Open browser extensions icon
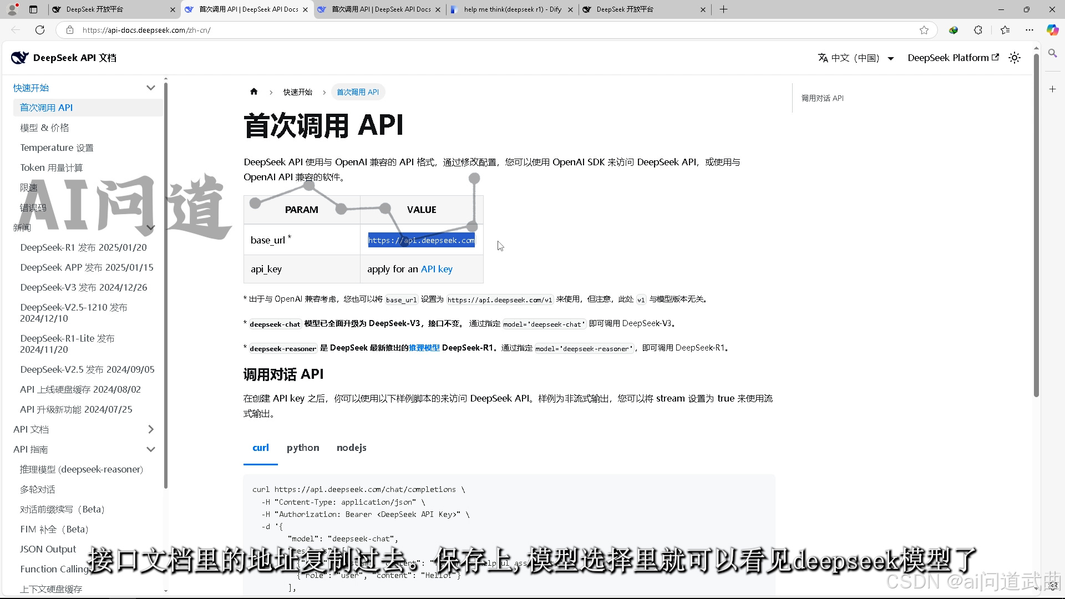Screen dimensions: 1065x599 click(978, 30)
